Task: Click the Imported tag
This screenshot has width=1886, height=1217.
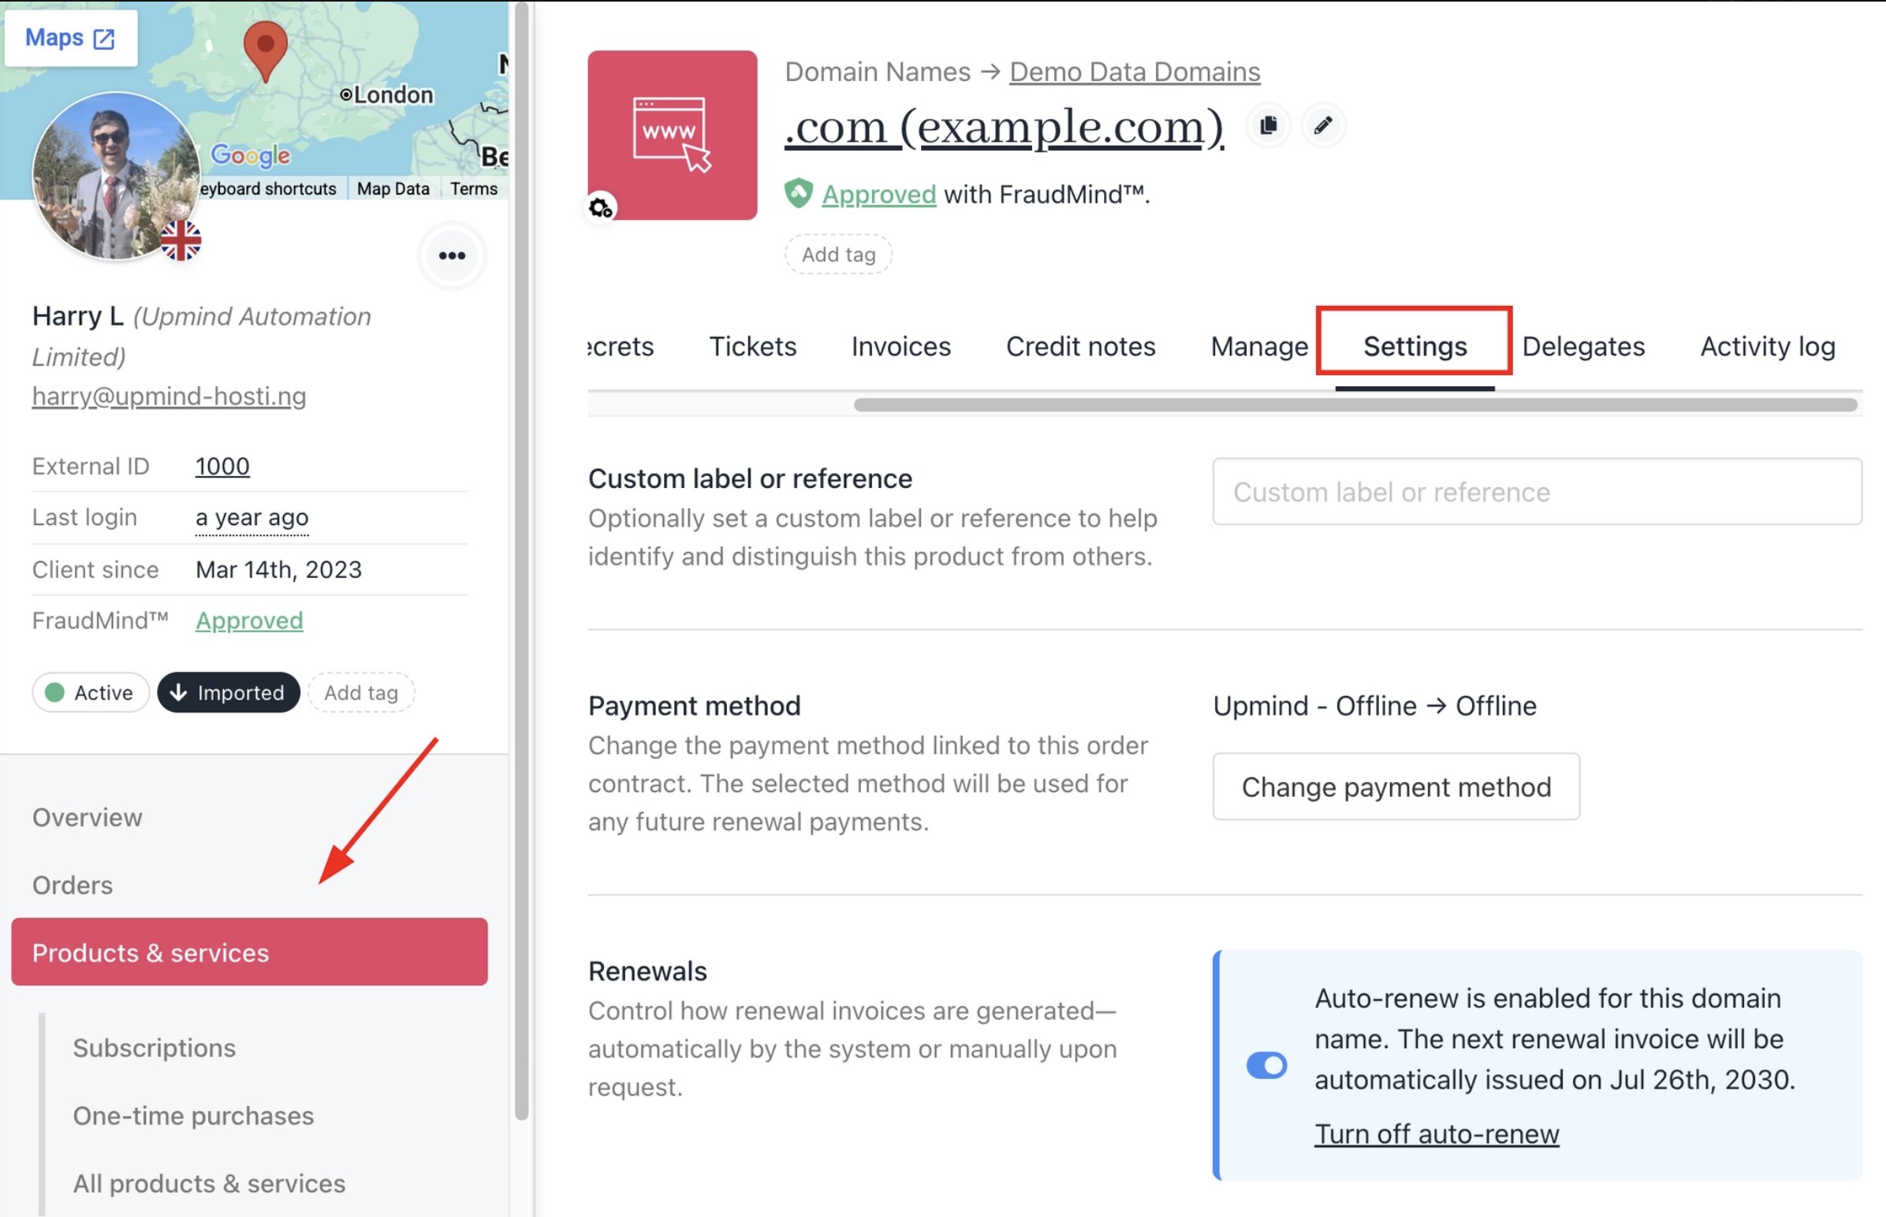Action: (229, 692)
